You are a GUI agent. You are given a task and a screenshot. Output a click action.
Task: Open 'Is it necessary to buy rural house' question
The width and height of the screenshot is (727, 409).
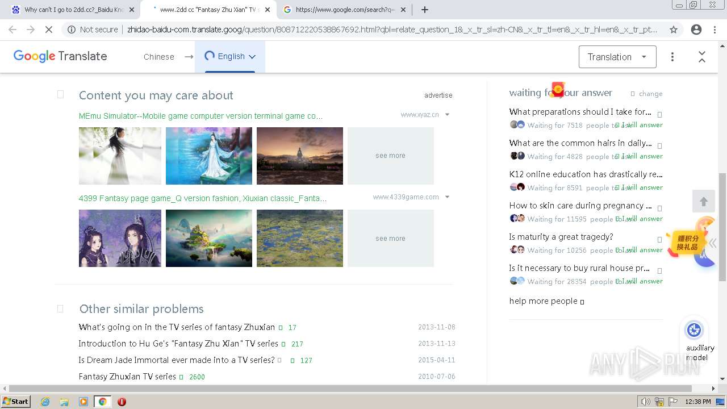(579, 268)
